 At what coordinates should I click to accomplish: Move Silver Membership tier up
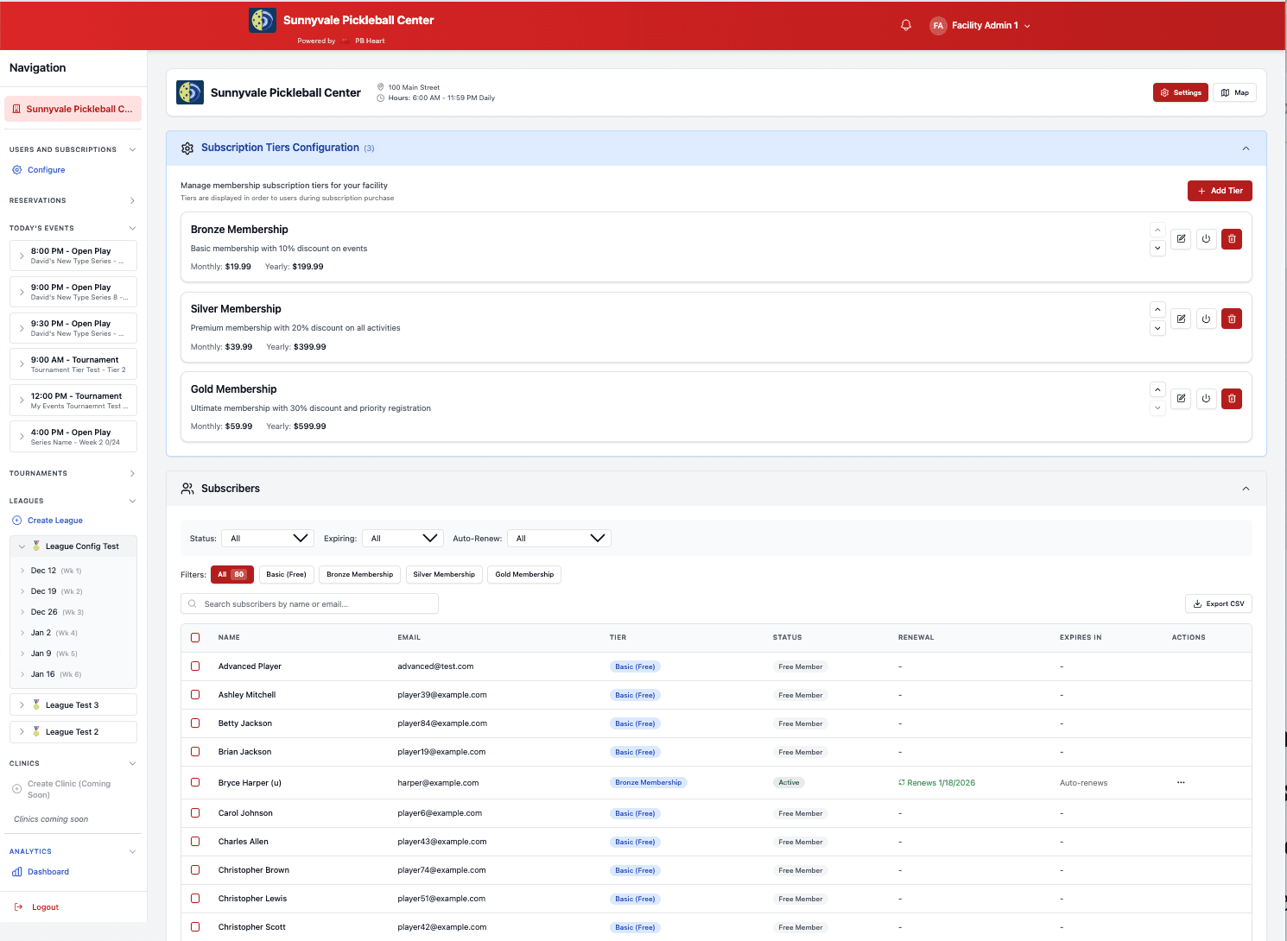tap(1157, 309)
